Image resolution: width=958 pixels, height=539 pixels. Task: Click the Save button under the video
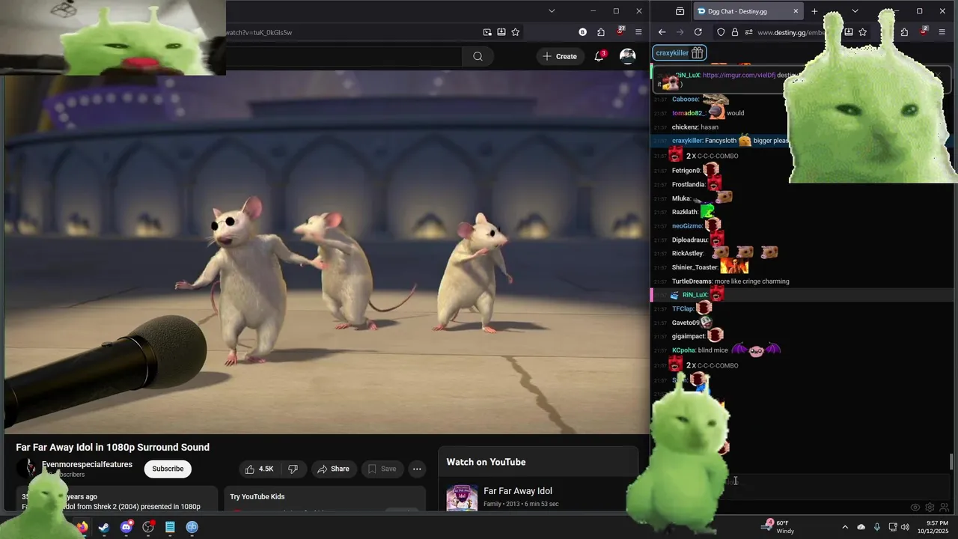(x=382, y=469)
